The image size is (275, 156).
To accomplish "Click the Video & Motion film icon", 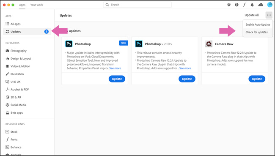I will tap(7, 66).
